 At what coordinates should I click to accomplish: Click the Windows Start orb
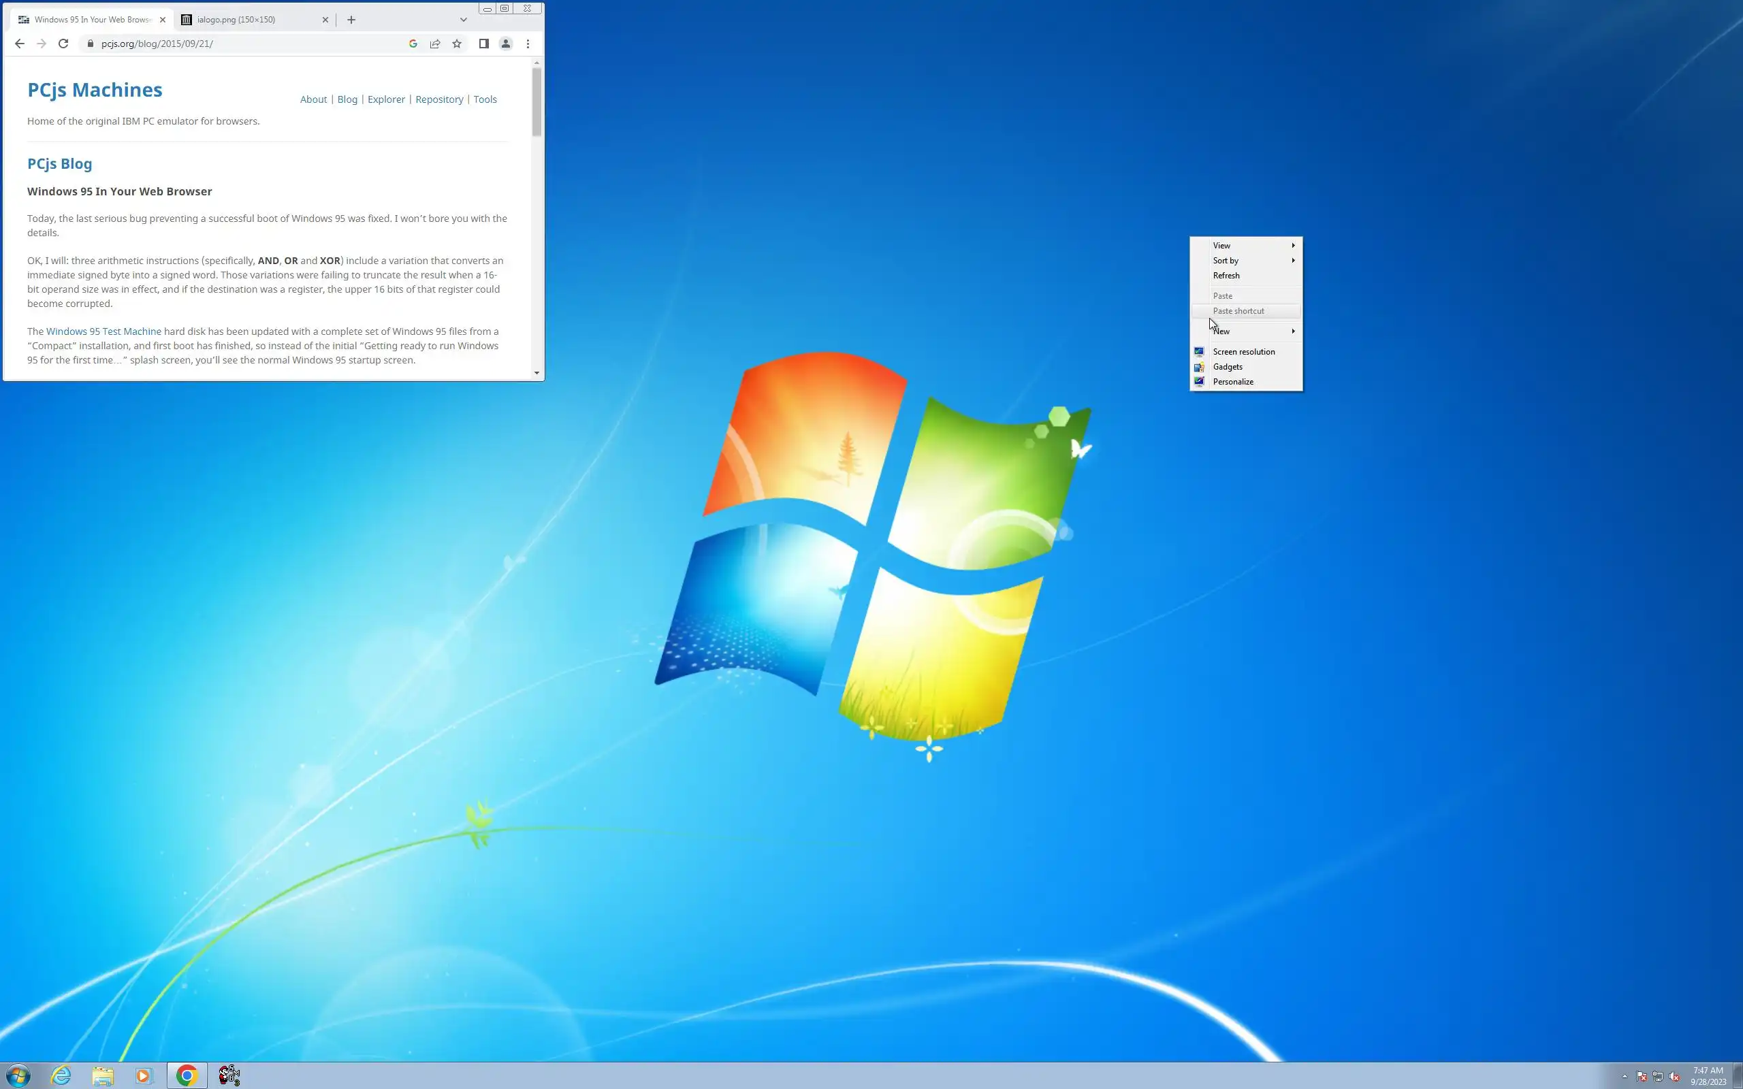click(x=18, y=1075)
